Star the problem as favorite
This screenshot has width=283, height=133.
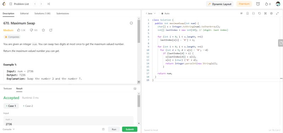tap(43, 30)
